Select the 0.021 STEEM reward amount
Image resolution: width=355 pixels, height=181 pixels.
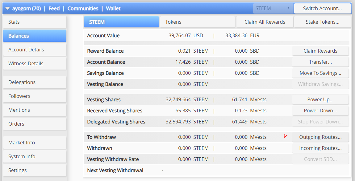(193, 51)
